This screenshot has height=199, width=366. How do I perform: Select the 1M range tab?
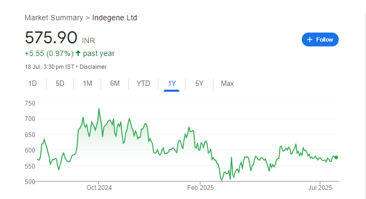87,83
